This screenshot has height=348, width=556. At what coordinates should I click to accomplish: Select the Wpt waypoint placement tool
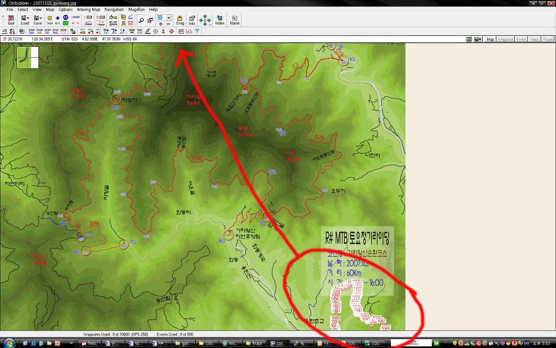click(x=49, y=20)
